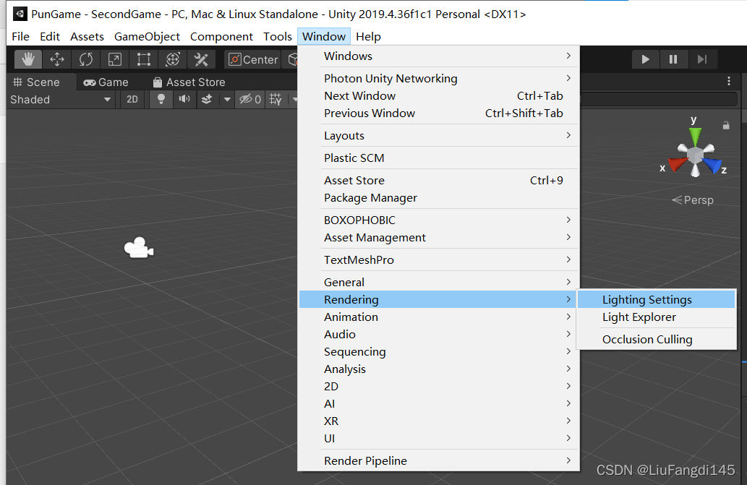Open the File menu
Screen dimensions: 747x485
point(20,37)
